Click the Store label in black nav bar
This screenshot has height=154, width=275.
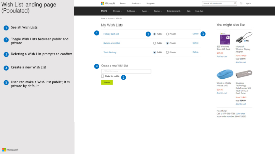[x=104, y=11]
